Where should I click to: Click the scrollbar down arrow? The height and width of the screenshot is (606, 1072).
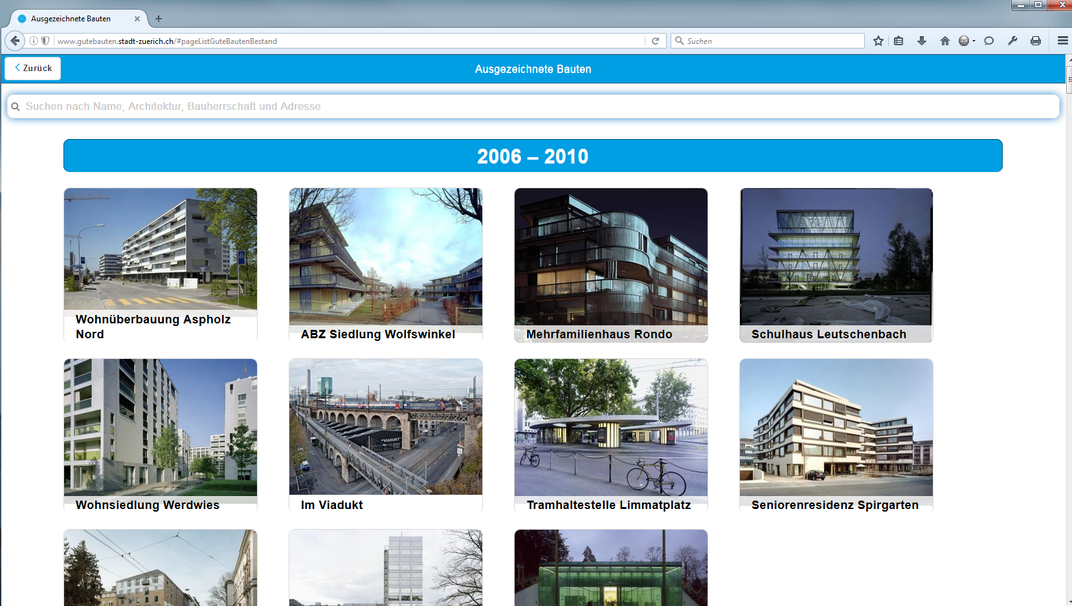(1069, 602)
